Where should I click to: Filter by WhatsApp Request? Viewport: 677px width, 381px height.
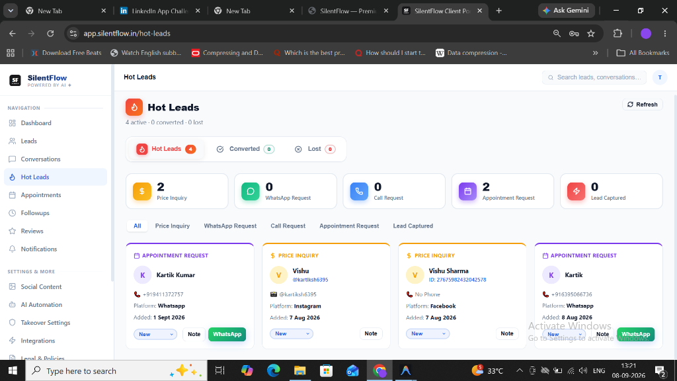click(x=230, y=226)
